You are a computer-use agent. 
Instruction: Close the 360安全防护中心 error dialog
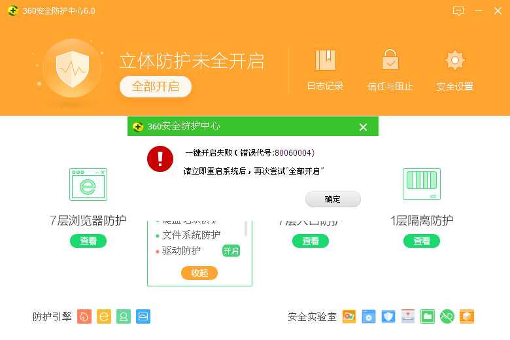(x=363, y=127)
